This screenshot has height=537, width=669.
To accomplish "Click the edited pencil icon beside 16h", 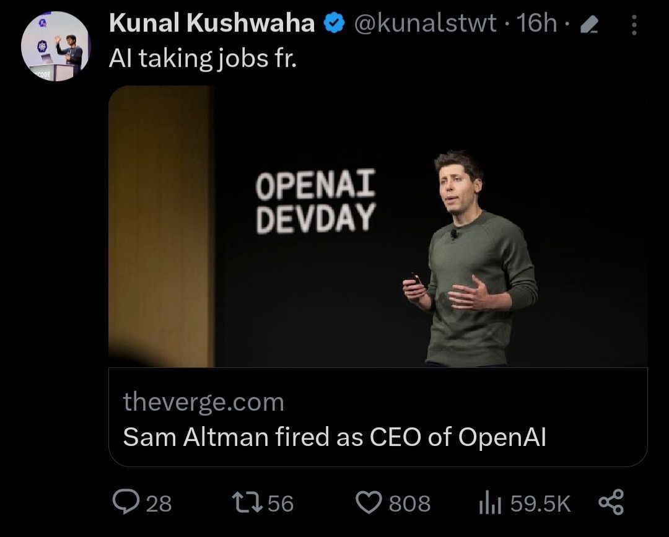I will pos(590,25).
